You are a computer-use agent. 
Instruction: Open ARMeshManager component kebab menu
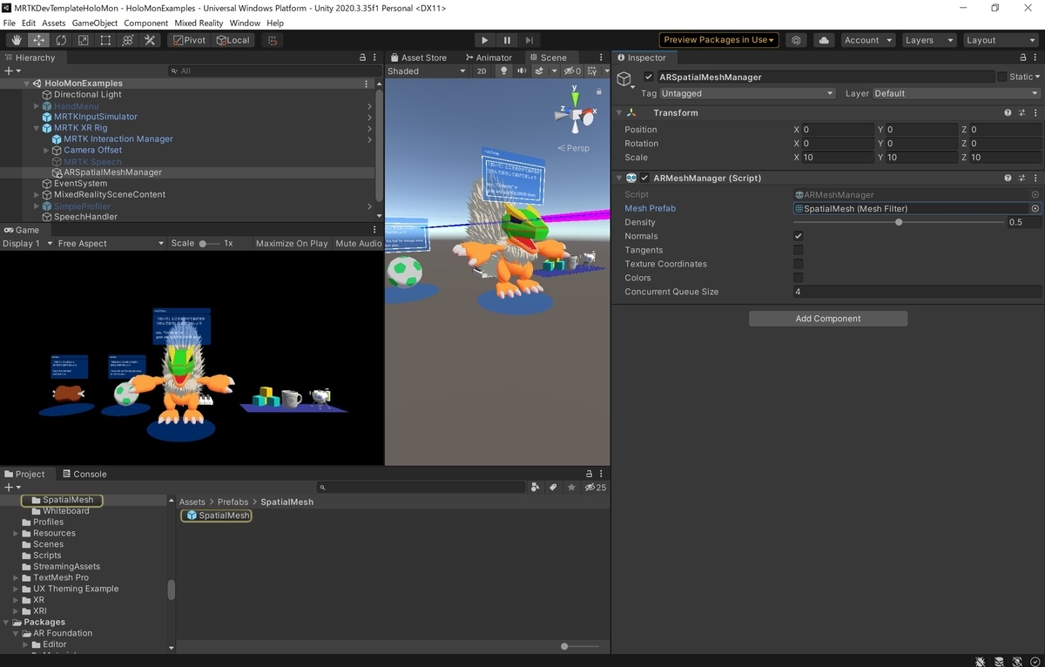click(1035, 178)
